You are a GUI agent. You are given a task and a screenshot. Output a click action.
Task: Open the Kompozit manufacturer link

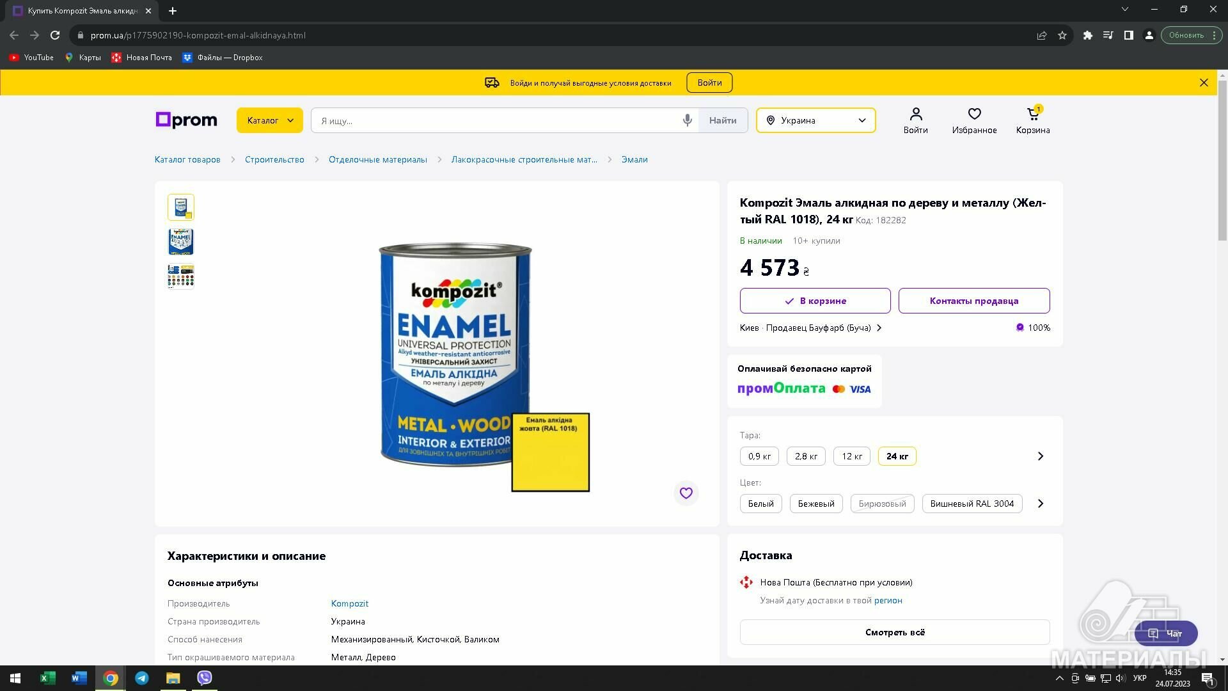[x=350, y=603]
